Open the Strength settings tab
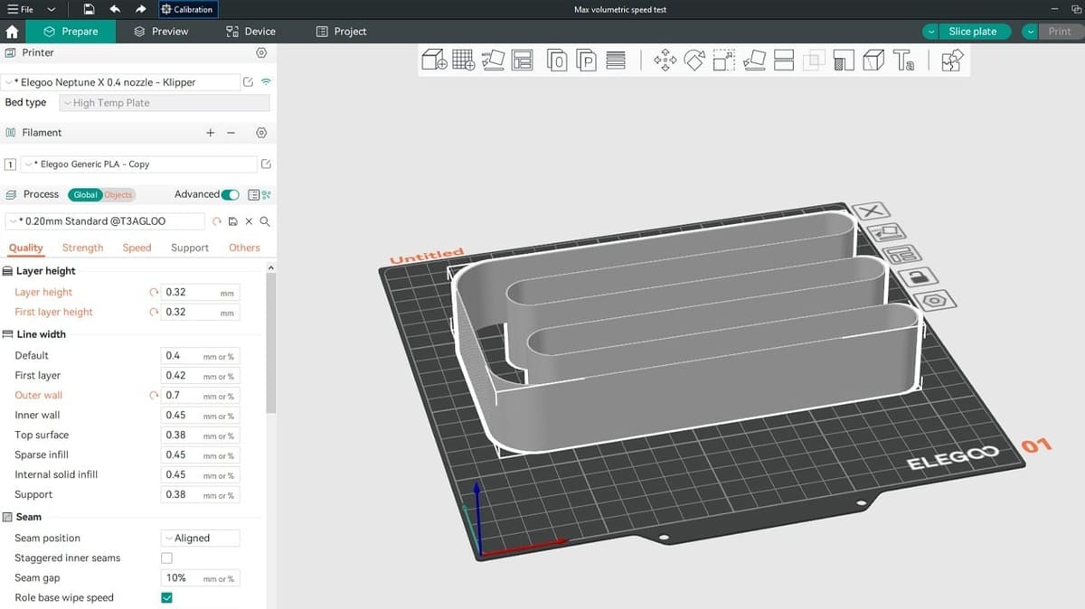This screenshot has height=609, width=1085. pyautogui.click(x=82, y=248)
